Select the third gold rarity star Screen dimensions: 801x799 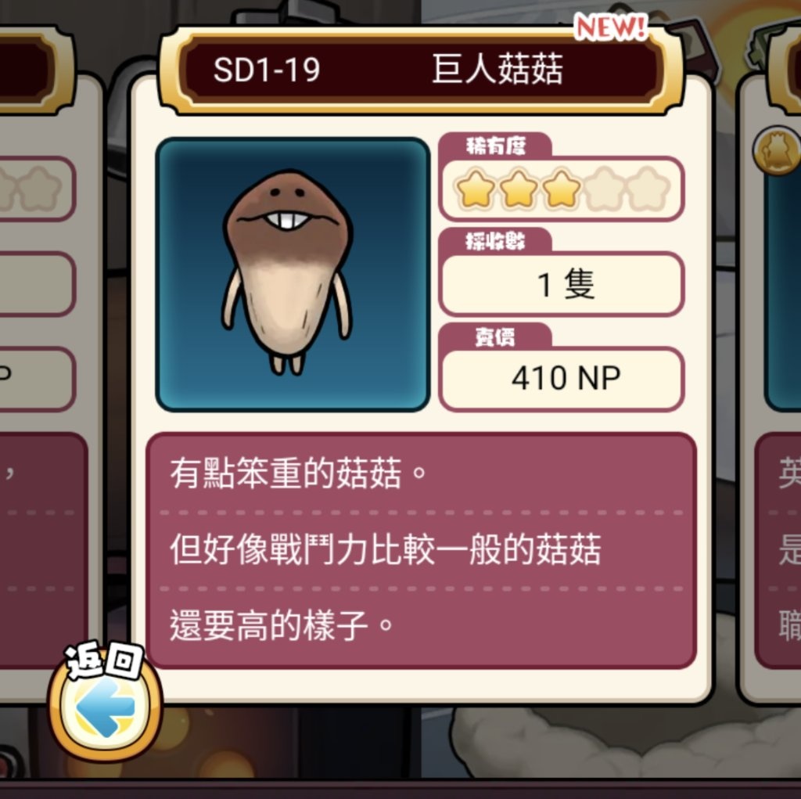[562, 189]
